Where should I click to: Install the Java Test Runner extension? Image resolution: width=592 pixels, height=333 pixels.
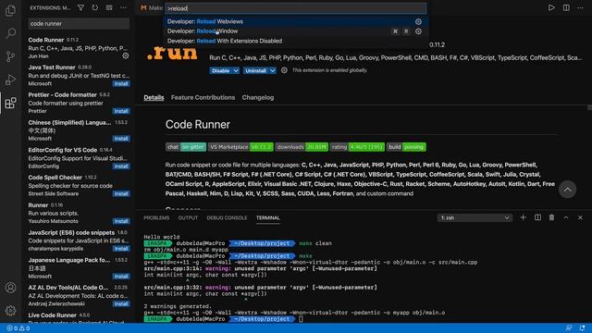(x=121, y=84)
